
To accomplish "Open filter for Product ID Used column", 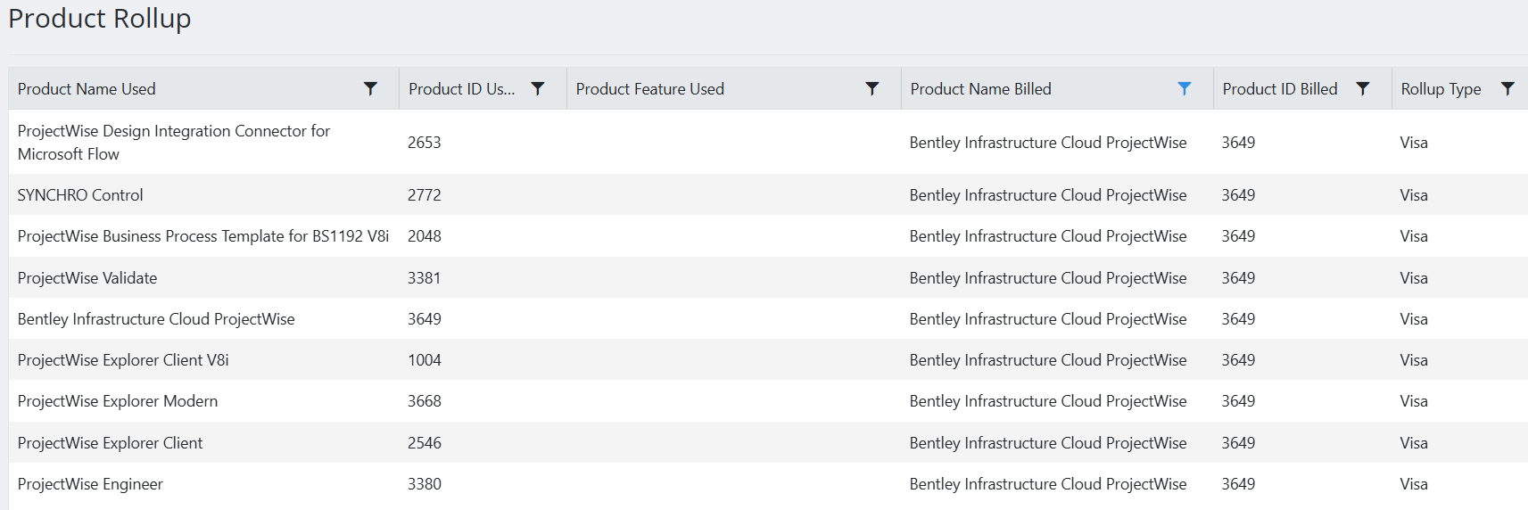I will (x=538, y=88).
